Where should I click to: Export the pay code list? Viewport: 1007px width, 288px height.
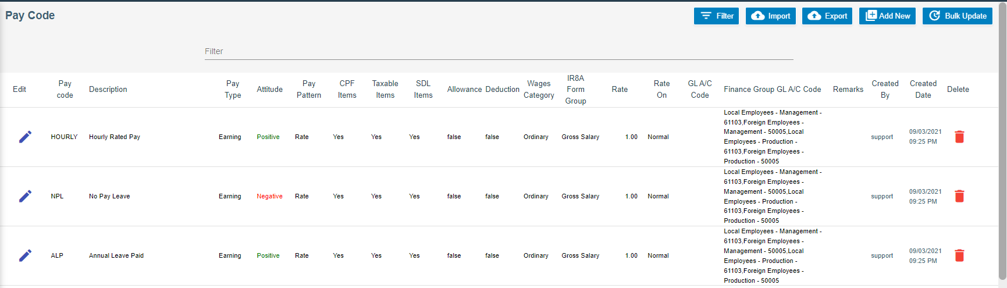point(827,16)
